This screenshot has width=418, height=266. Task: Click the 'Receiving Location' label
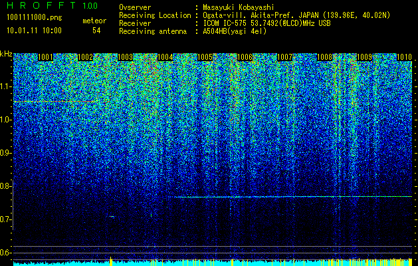(x=155, y=15)
